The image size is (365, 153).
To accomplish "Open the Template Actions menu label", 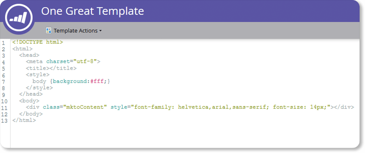I will click(x=76, y=31).
